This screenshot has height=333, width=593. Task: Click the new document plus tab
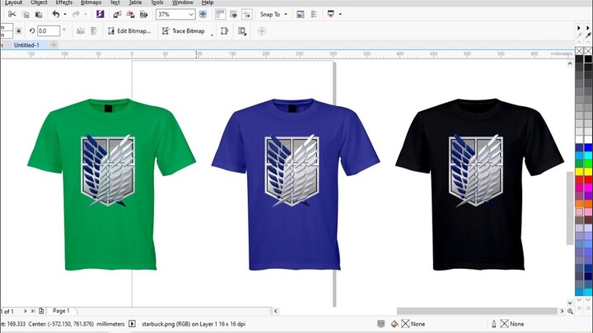pyautogui.click(x=54, y=45)
